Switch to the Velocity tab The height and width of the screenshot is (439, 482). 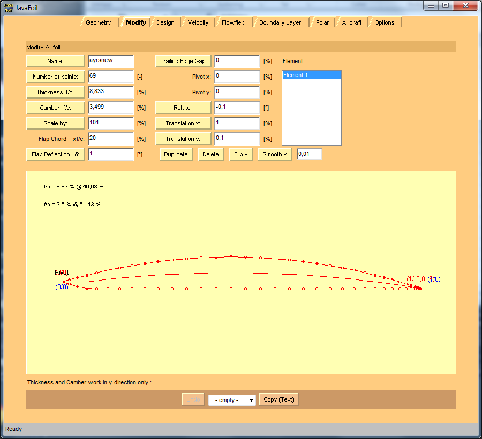(198, 22)
